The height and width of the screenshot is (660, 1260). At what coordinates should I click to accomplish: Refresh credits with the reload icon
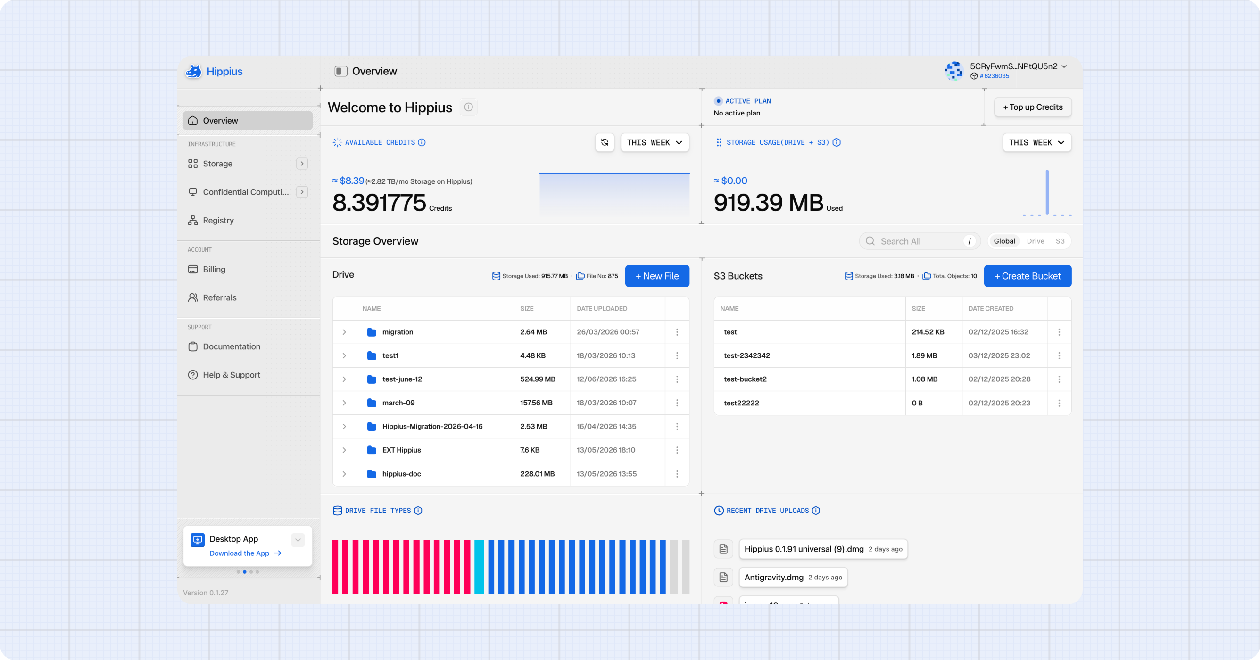[605, 142]
